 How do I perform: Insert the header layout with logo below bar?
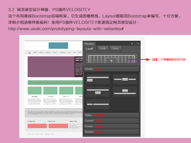[98, 79]
